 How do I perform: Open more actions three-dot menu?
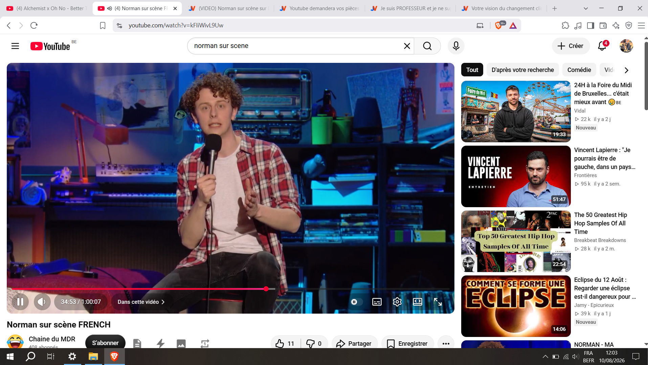click(x=446, y=343)
